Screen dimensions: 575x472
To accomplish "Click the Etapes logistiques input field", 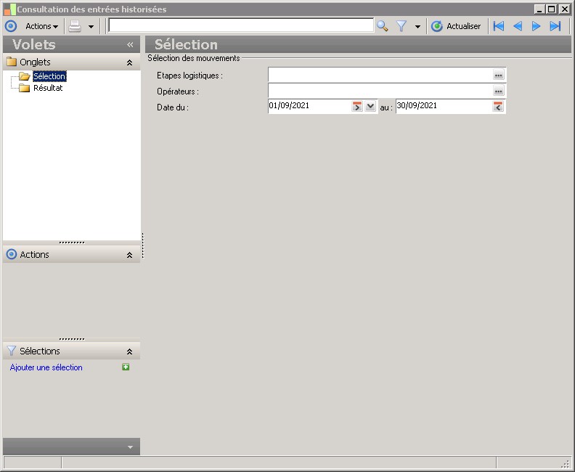I will pos(380,75).
